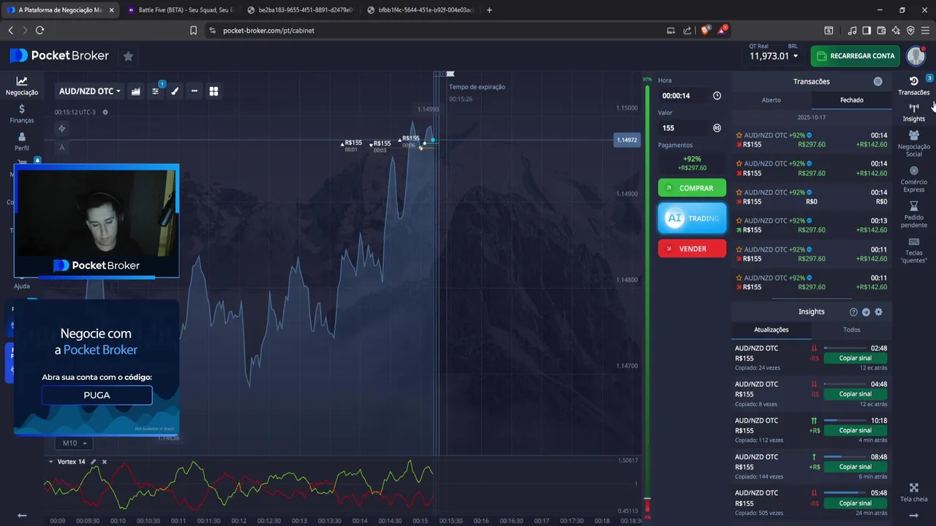The width and height of the screenshot is (936, 526).
Task: Open AUD/NZD OTC asset dropdown
Action: tap(89, 91)
